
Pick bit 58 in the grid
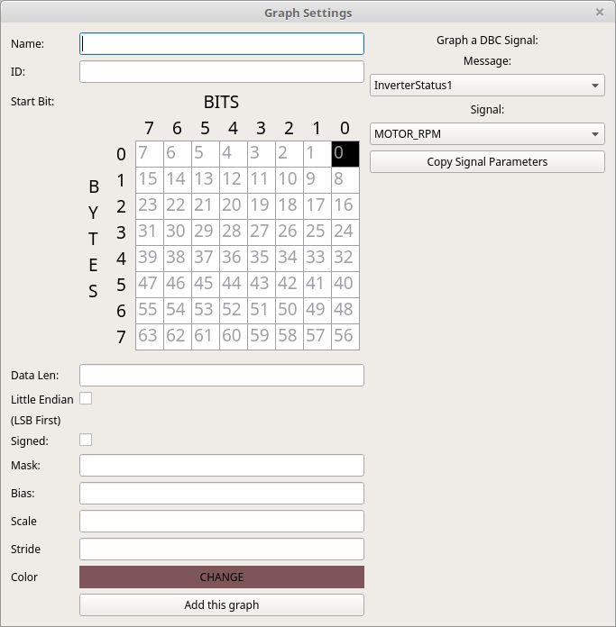pos(290,337)
